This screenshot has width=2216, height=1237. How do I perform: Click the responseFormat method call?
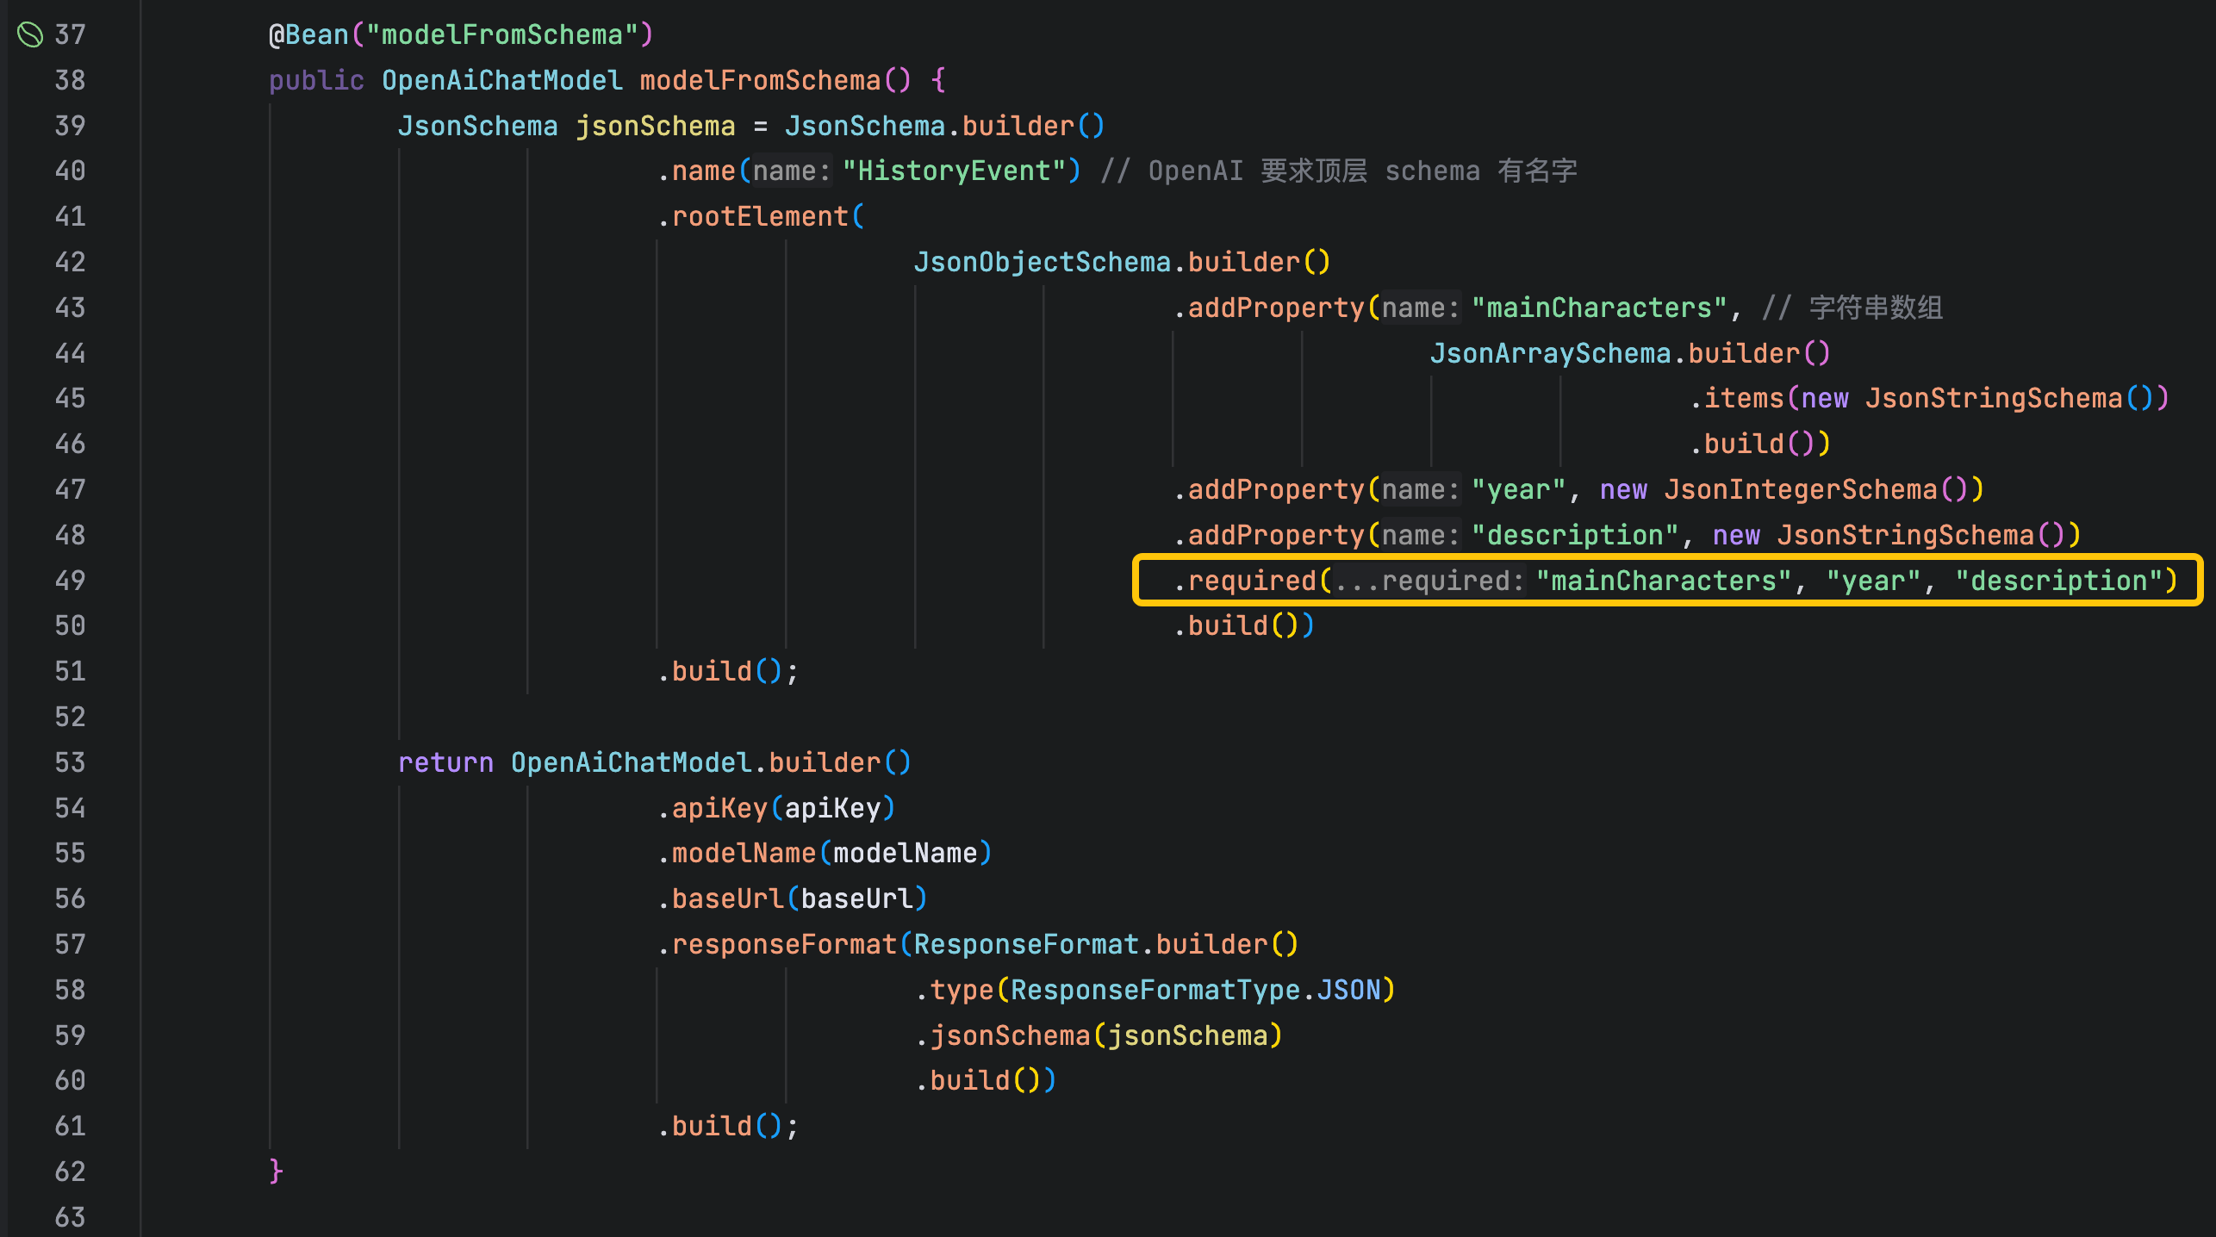pos(784,944)
